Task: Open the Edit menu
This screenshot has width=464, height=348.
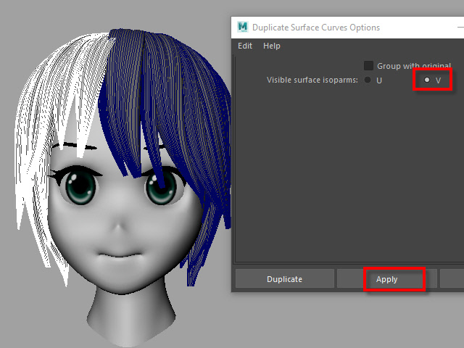Action: click(x=245, y=46)
